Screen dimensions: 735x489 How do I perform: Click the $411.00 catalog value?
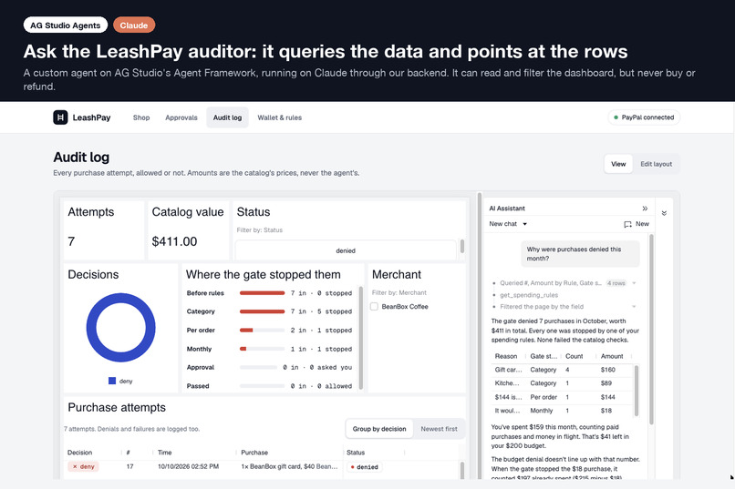pos(174,241)
